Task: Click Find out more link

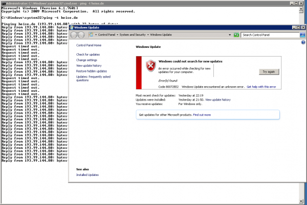Action: tap(202, 115)
